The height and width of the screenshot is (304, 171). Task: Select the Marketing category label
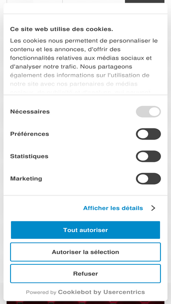click(x=26, y=179)
